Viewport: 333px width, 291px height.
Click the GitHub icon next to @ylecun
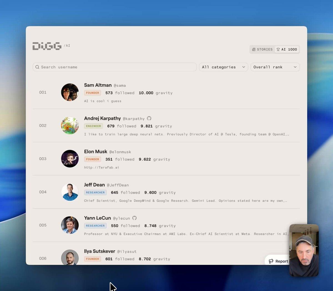(x=134, y=218)
